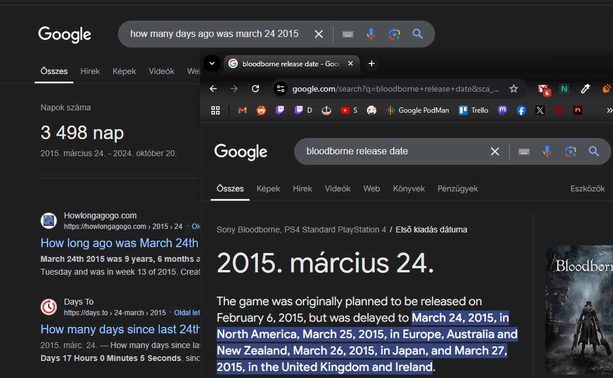Open Trello bookmark
This screenshot has height=378, width=613.
pyautogui.click(x=473, y=110)
